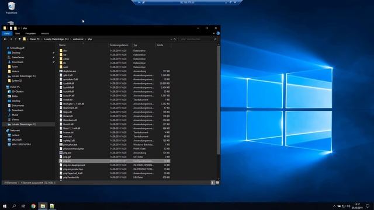
Task: Open the Ansicht ribbon tab
Action: coord(45,34)
